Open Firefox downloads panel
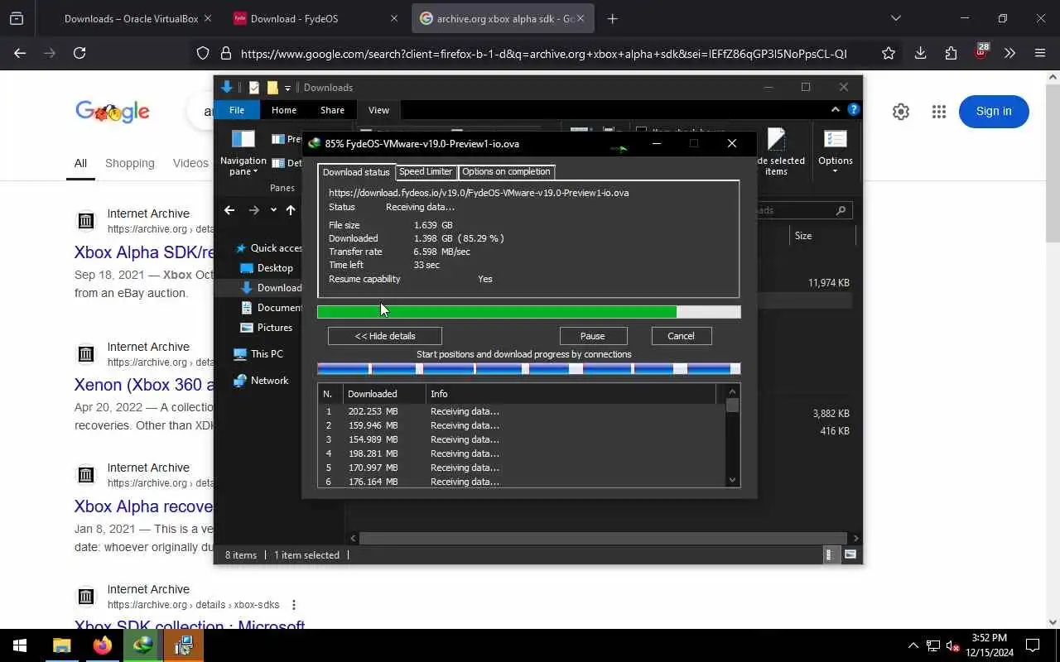This screenshot has height=662, width=1060. click(x=920, y=53)
